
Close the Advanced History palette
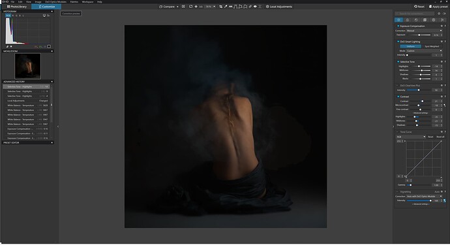52,82
